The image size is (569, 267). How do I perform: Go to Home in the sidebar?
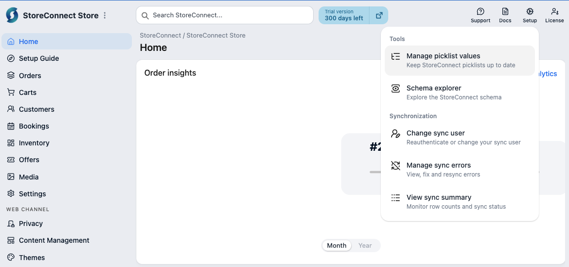[67, 42]
